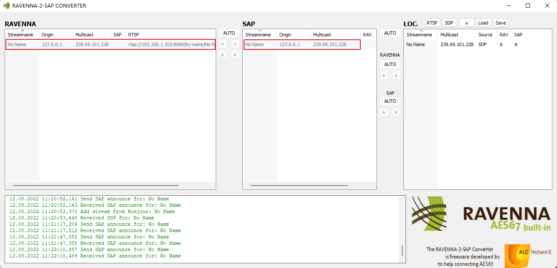Viewport: 557px width, 268px height.
Task: Click the < arrow button between RAVENNA and SAP lists
Action: (x=235, y=44)
